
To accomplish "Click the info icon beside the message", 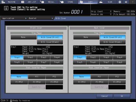I will pyautogui.click(x=6, y=8).
